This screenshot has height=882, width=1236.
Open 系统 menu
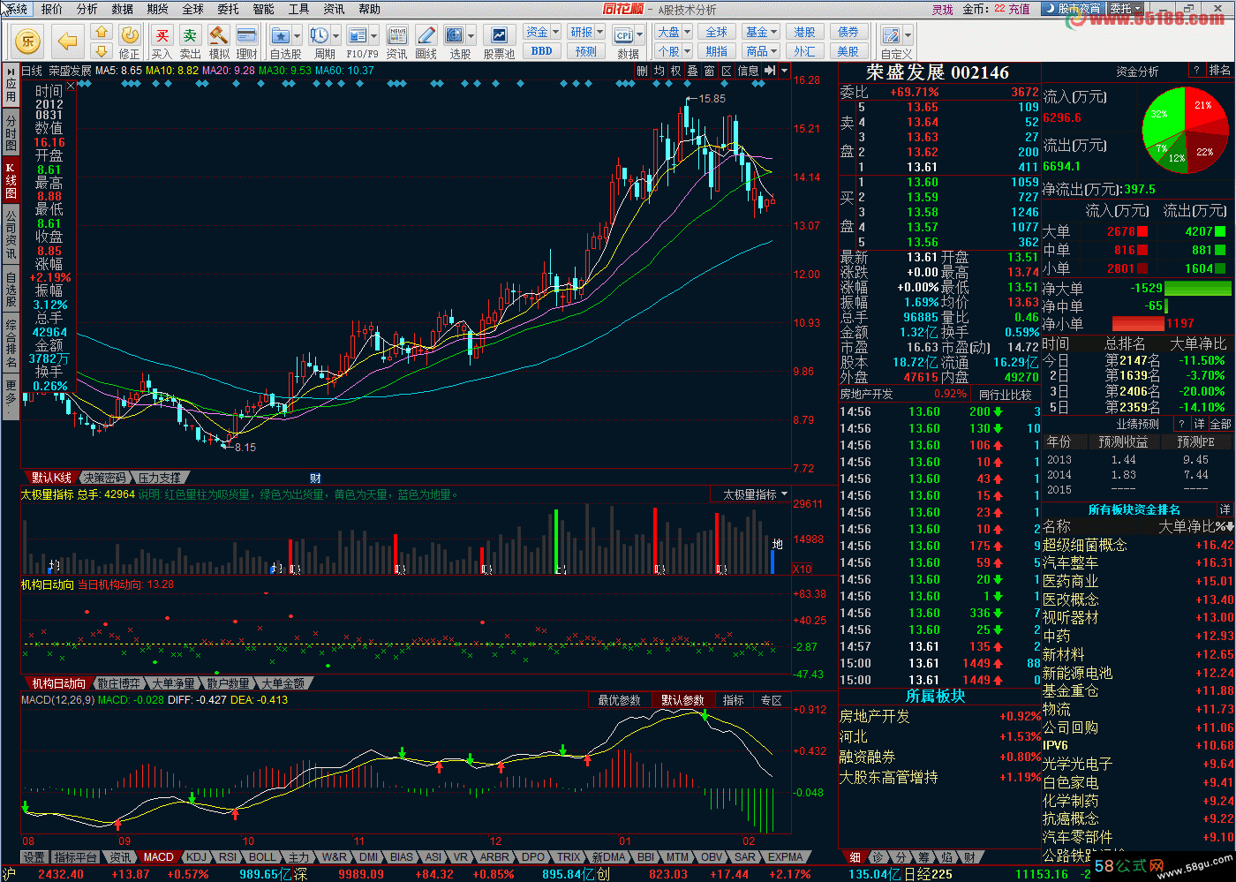[17, 9]
